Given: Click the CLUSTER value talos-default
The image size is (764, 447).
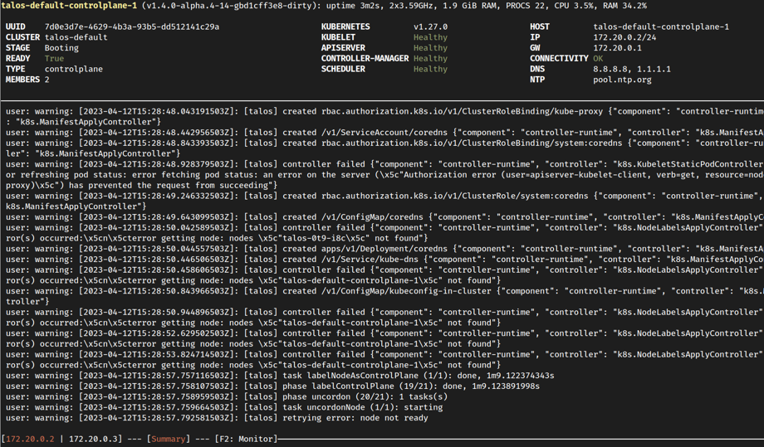Looking at the screenshot, I should (76, 37).
